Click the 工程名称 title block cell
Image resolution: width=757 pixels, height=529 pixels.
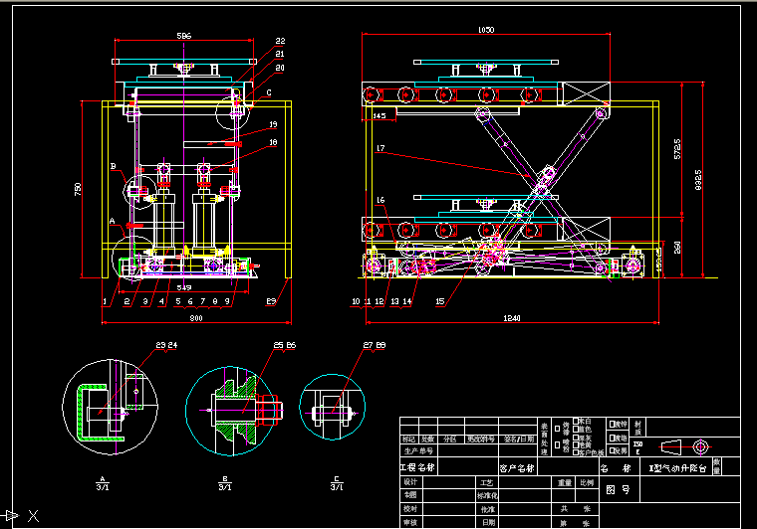click(x=417, y=466)
